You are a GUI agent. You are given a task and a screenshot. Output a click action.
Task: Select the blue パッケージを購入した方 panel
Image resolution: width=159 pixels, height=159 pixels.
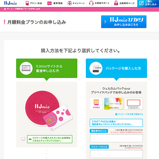(116, 68)
